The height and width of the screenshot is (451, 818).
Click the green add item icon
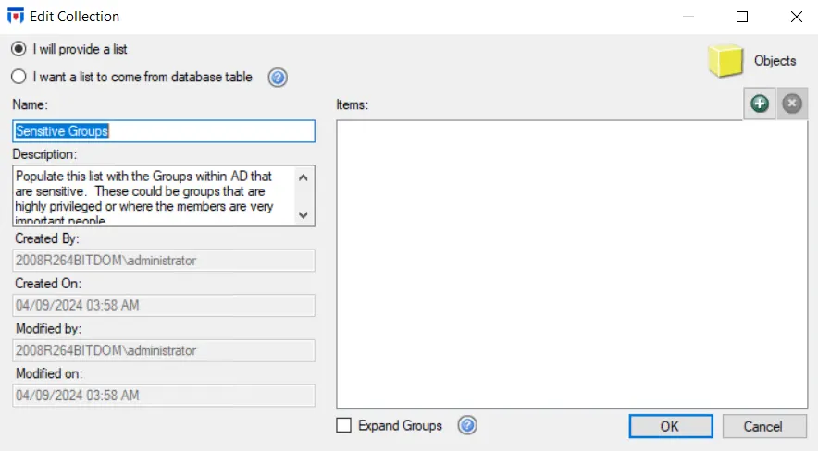760,104
